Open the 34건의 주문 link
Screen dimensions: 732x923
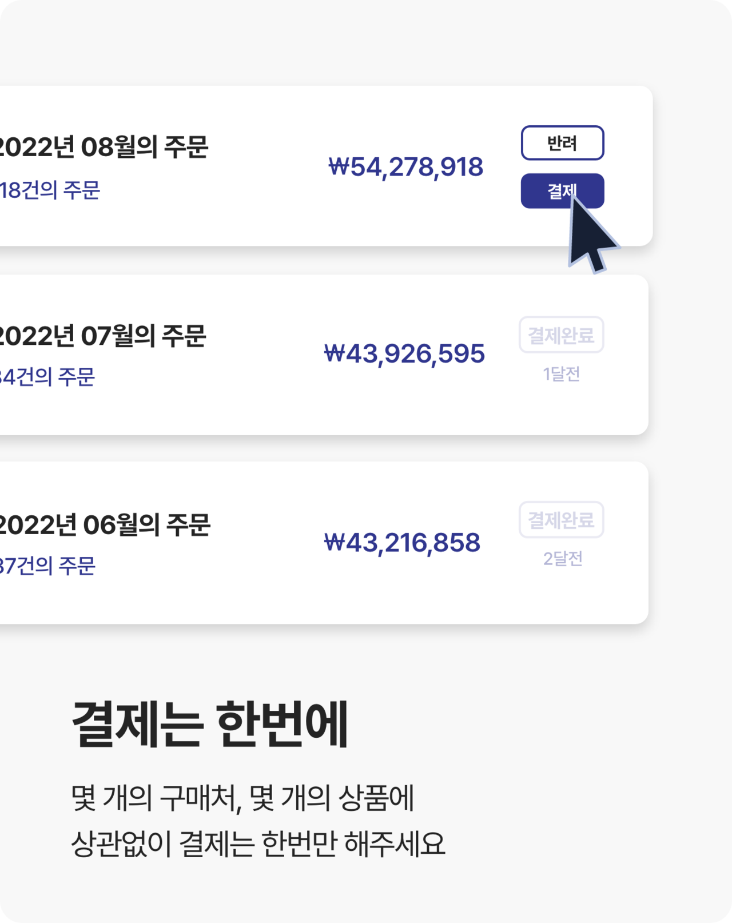[47, 377]
